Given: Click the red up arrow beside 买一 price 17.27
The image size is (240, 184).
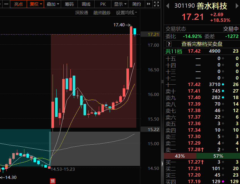Looking at the screenshot, I should pos(202,162).
